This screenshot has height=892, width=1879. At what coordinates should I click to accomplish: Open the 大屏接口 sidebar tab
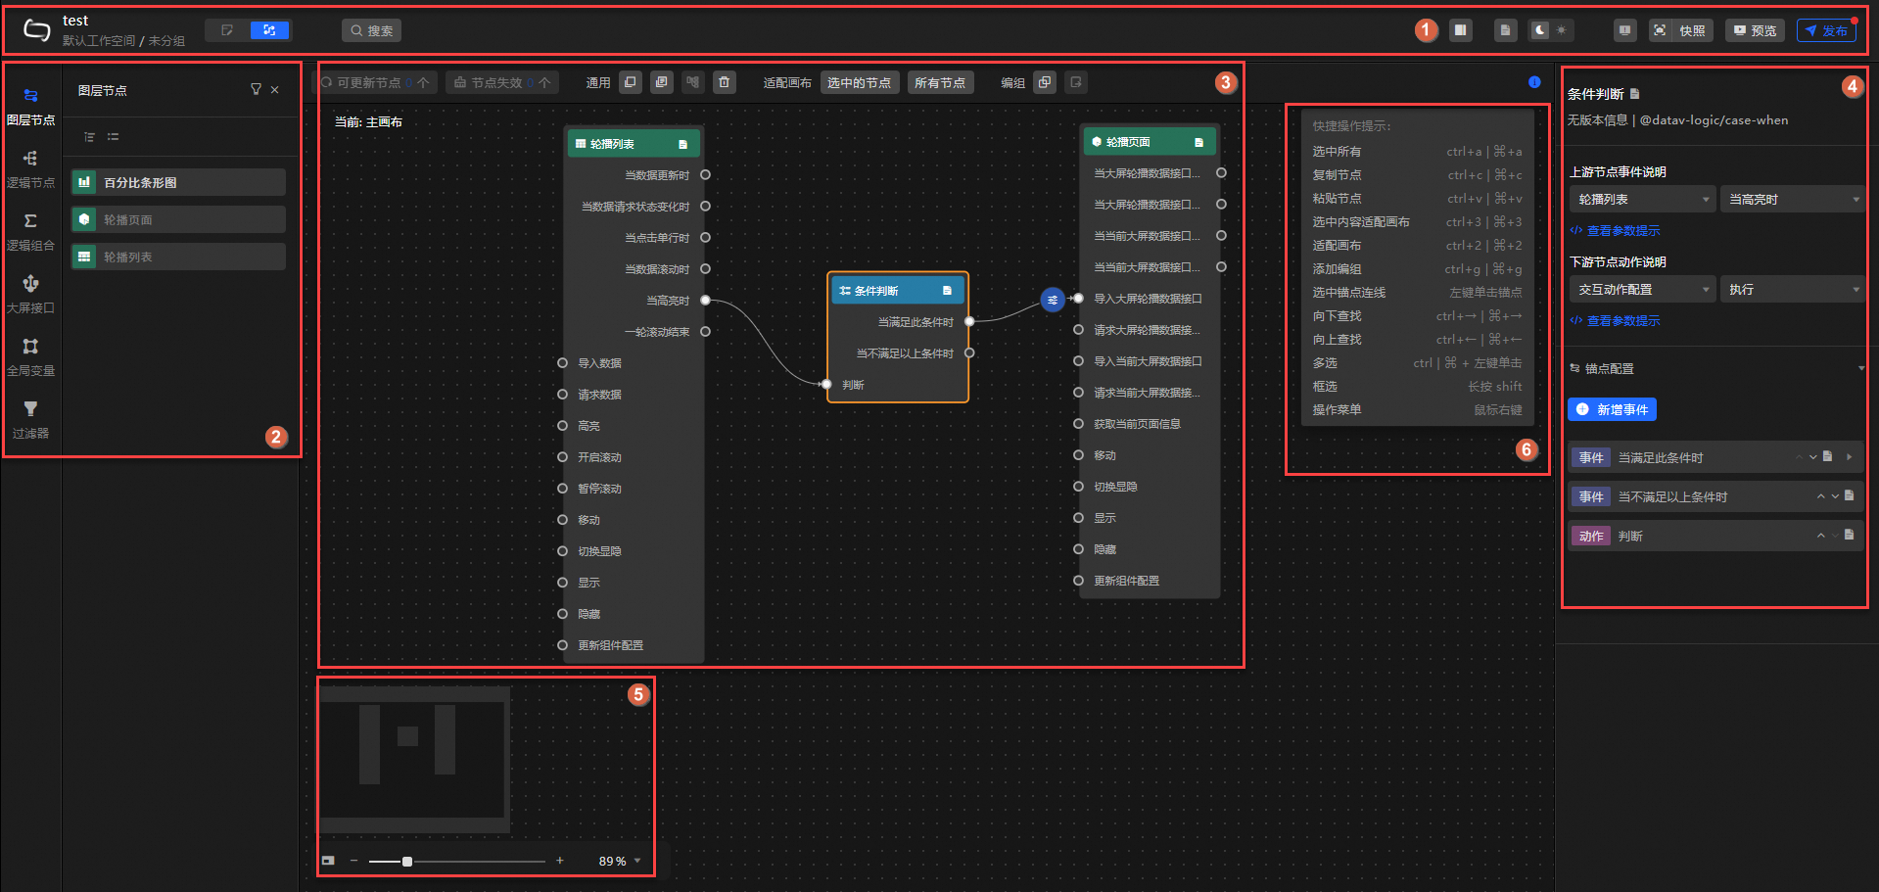pyautogui.click(x=30, y=295)
